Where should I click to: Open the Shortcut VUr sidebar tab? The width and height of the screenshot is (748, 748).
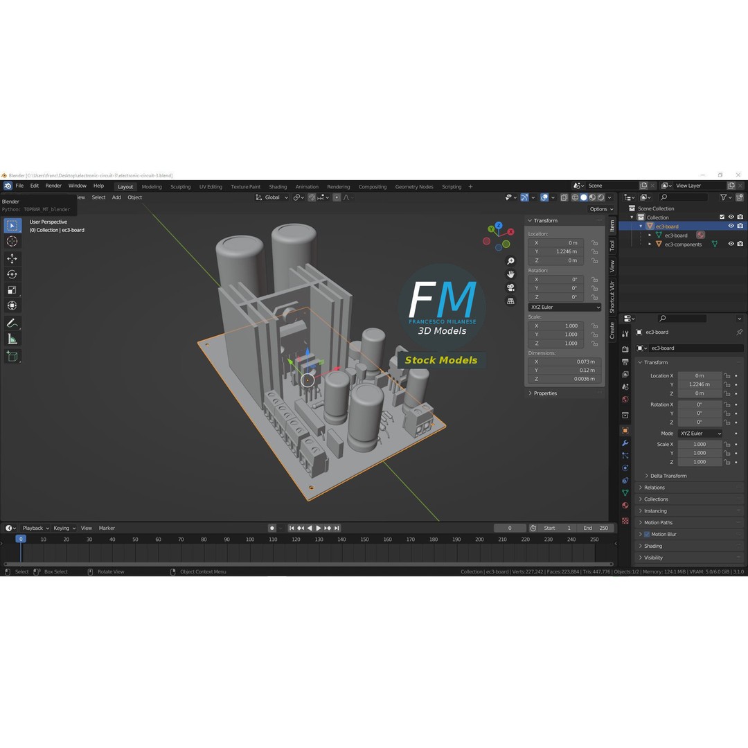coord(612,296)
